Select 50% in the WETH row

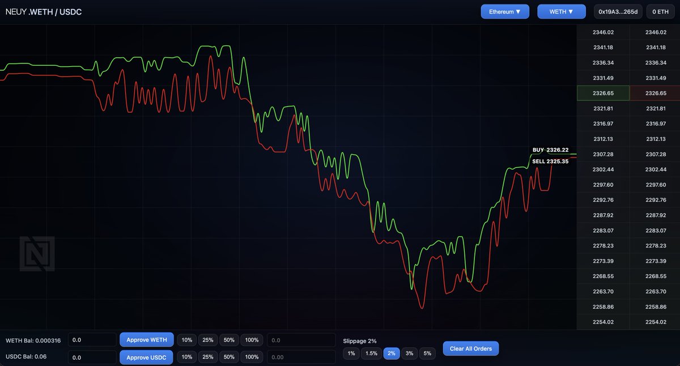tap(229, 340)
